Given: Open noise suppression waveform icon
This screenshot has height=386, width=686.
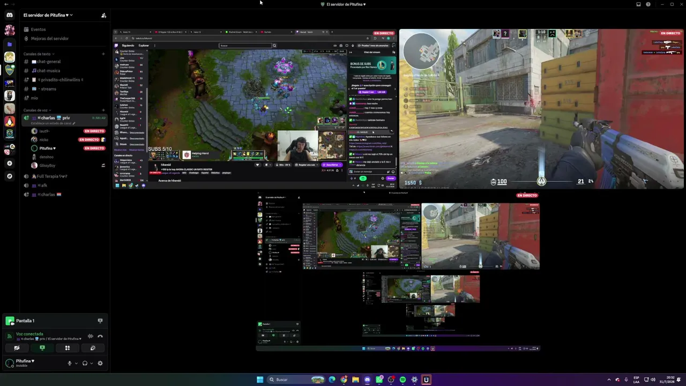Looking at the screenshot, I should coord(90,336).
